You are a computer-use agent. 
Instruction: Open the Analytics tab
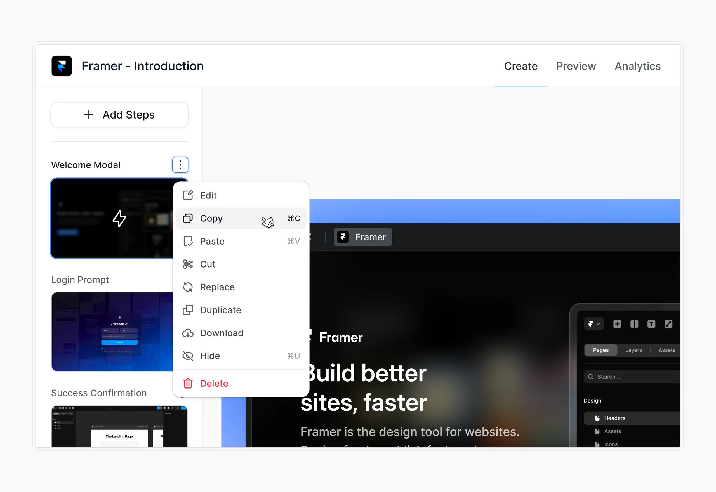(638, 66)
